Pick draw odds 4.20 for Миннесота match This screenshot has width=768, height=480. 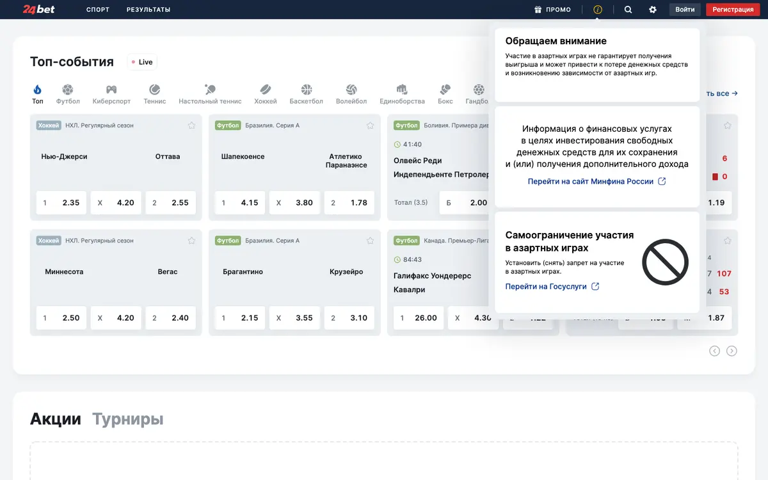[116, 317]
